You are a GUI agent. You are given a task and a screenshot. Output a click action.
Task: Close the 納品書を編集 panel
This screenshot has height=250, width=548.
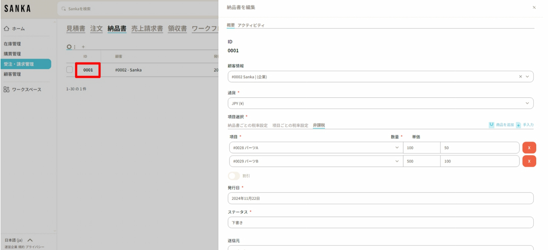[x=534, y=7]
